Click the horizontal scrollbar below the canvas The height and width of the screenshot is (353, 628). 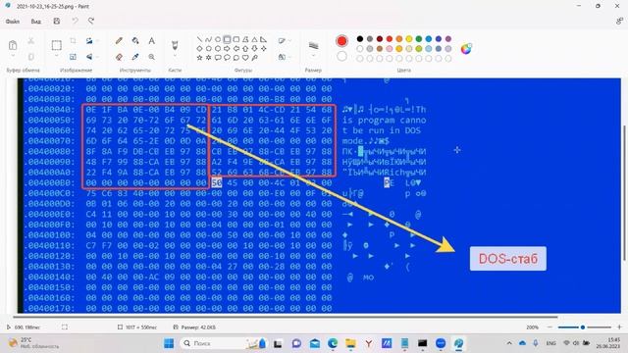tap(286, 317)
